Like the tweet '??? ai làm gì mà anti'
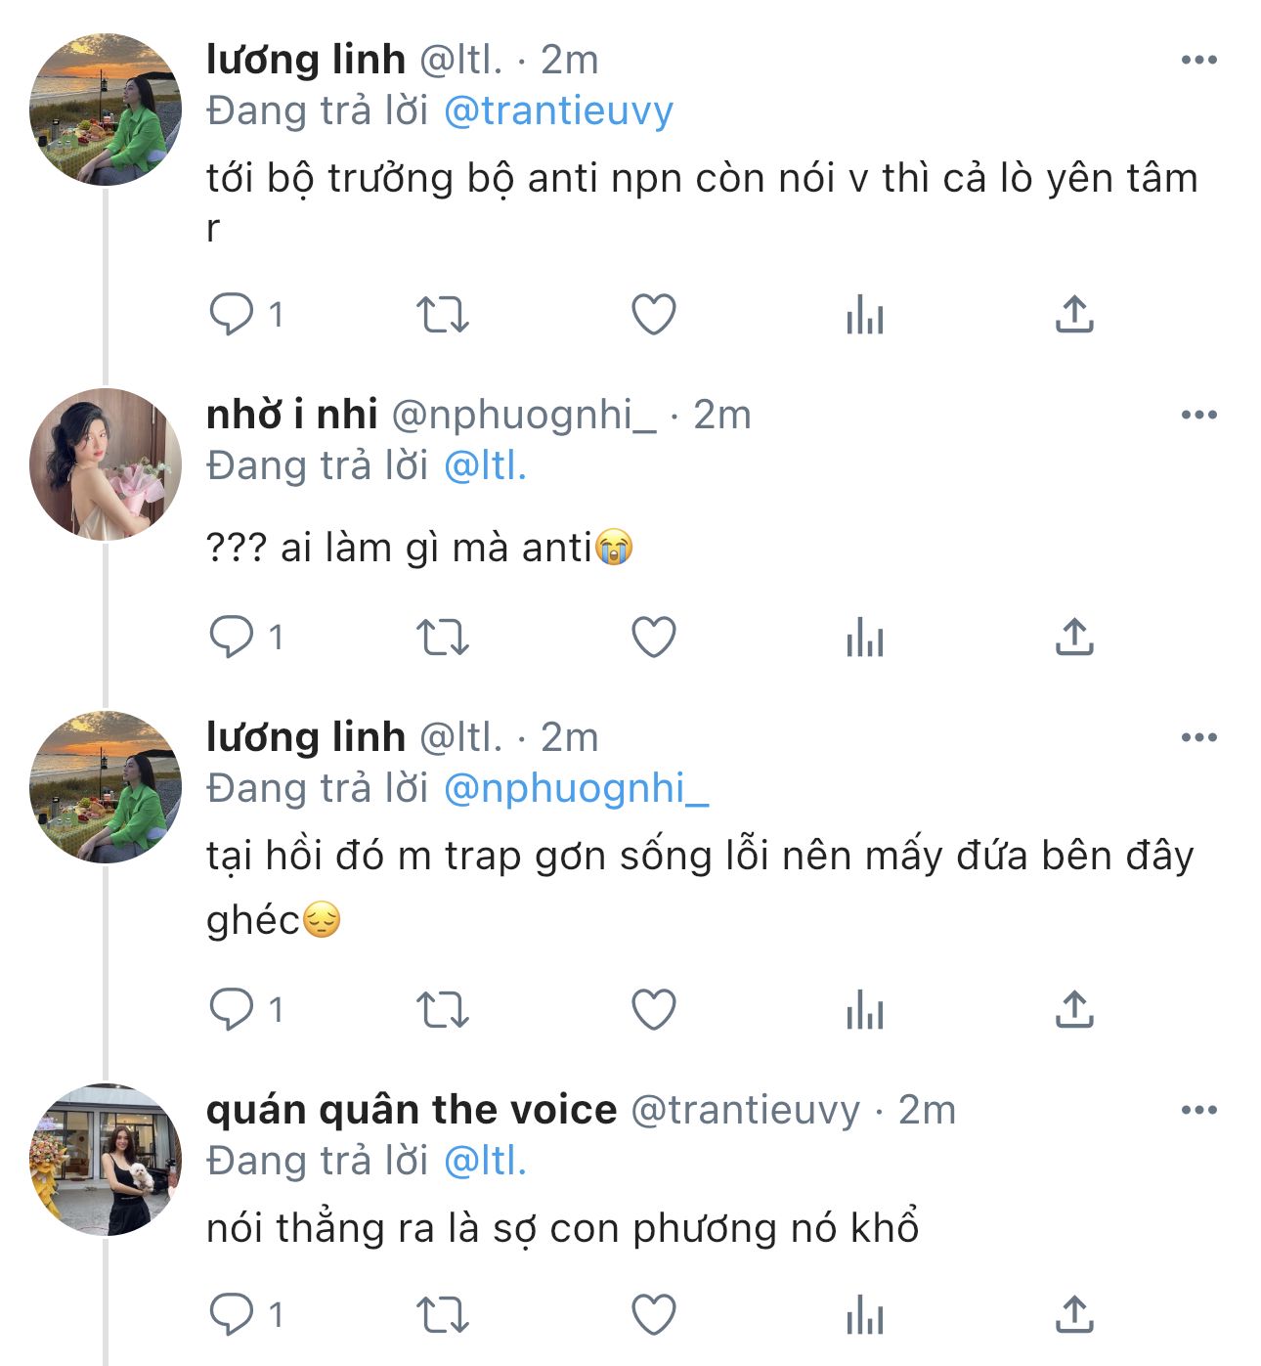 pos(654,638)
